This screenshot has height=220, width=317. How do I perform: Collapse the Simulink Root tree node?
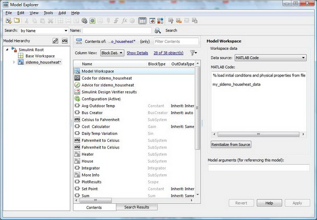[7, 49]
